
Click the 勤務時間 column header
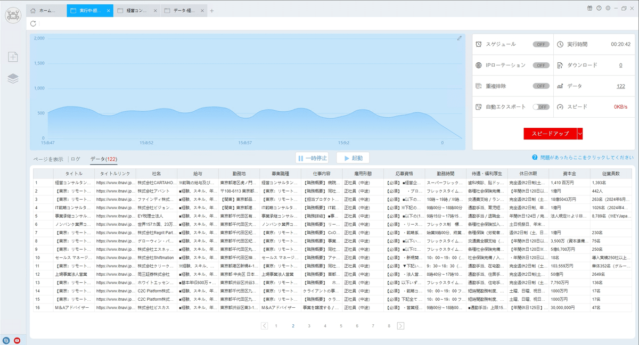445,174
